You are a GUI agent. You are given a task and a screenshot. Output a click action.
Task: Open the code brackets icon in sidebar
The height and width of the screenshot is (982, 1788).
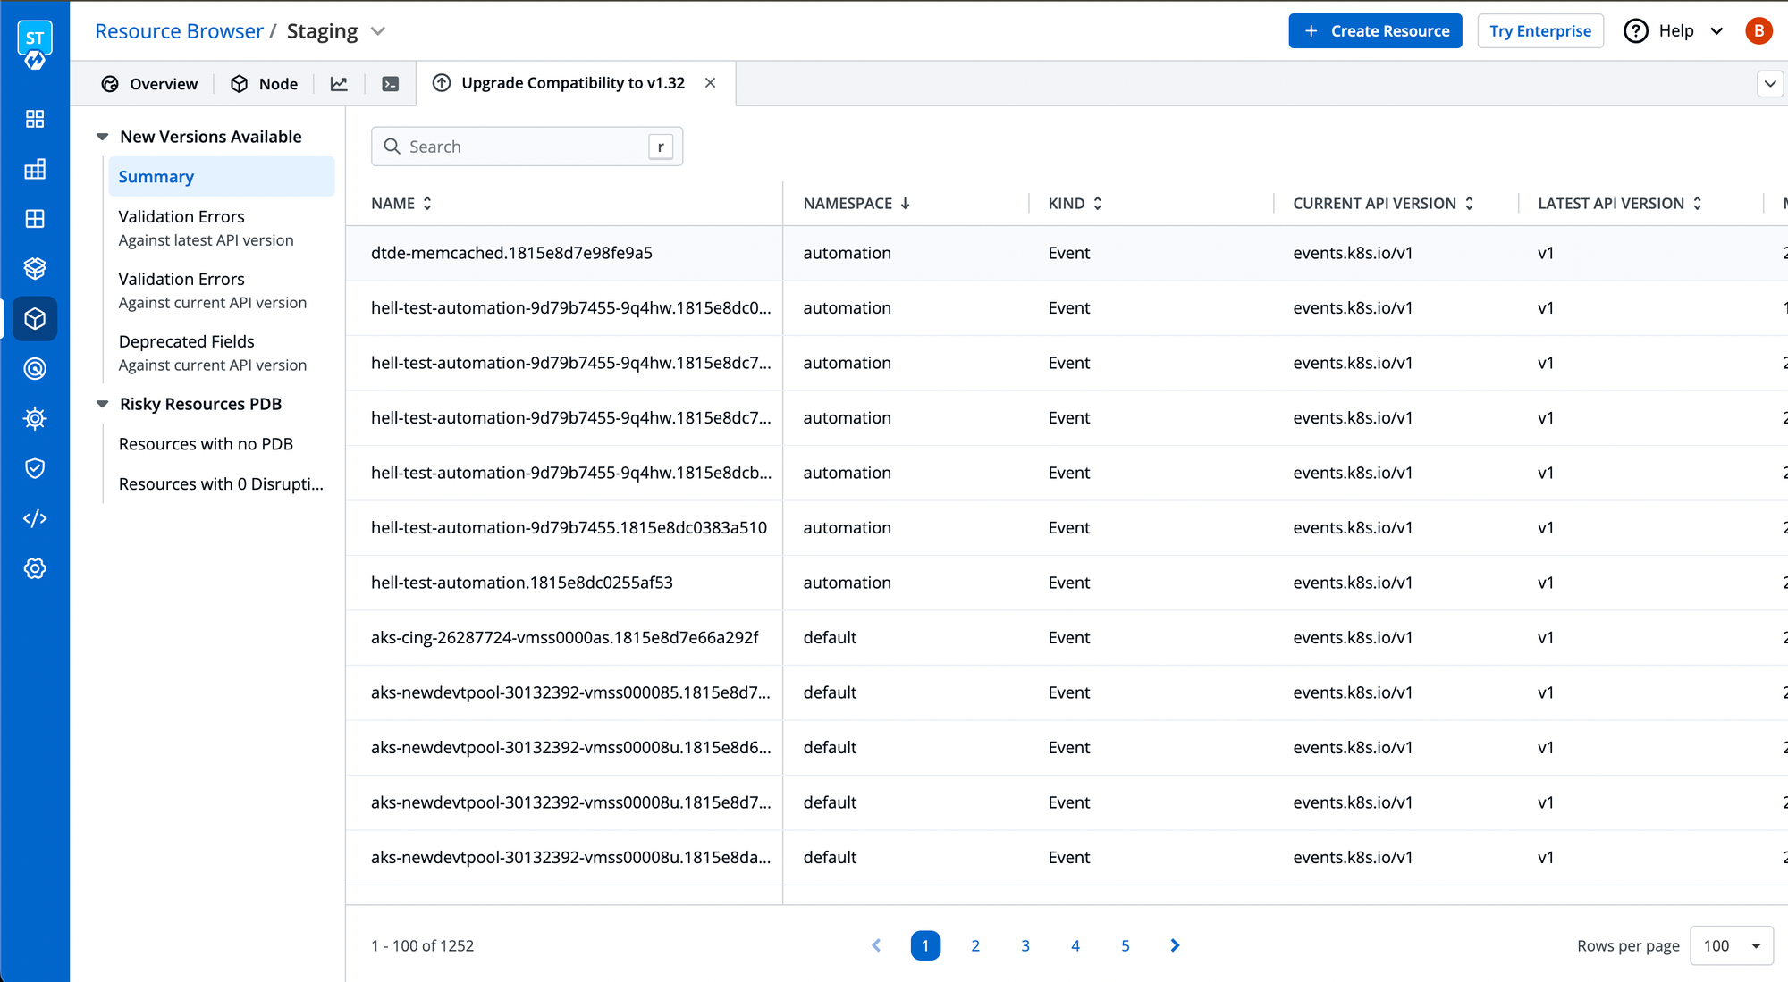click(35, 518)
